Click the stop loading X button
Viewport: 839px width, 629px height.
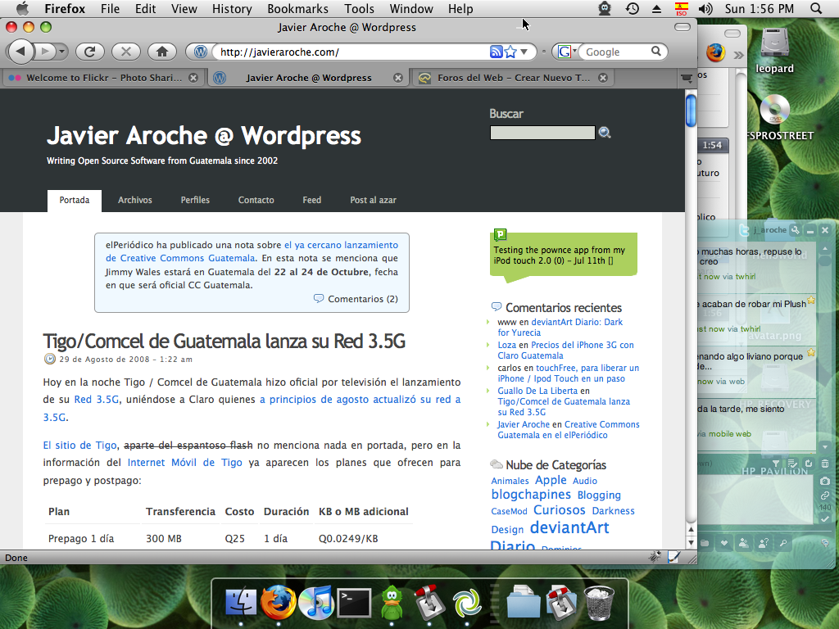click(125, 52)
